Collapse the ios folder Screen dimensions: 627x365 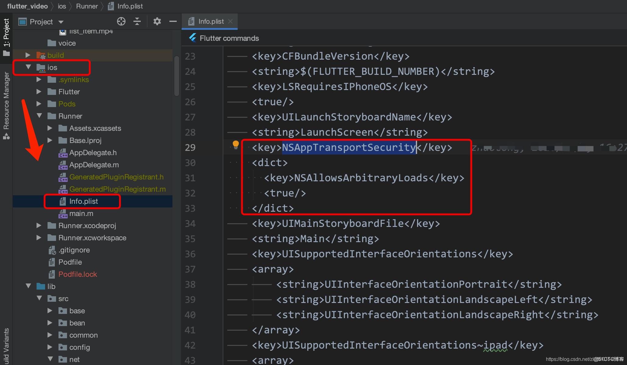[x=28, y=67]
